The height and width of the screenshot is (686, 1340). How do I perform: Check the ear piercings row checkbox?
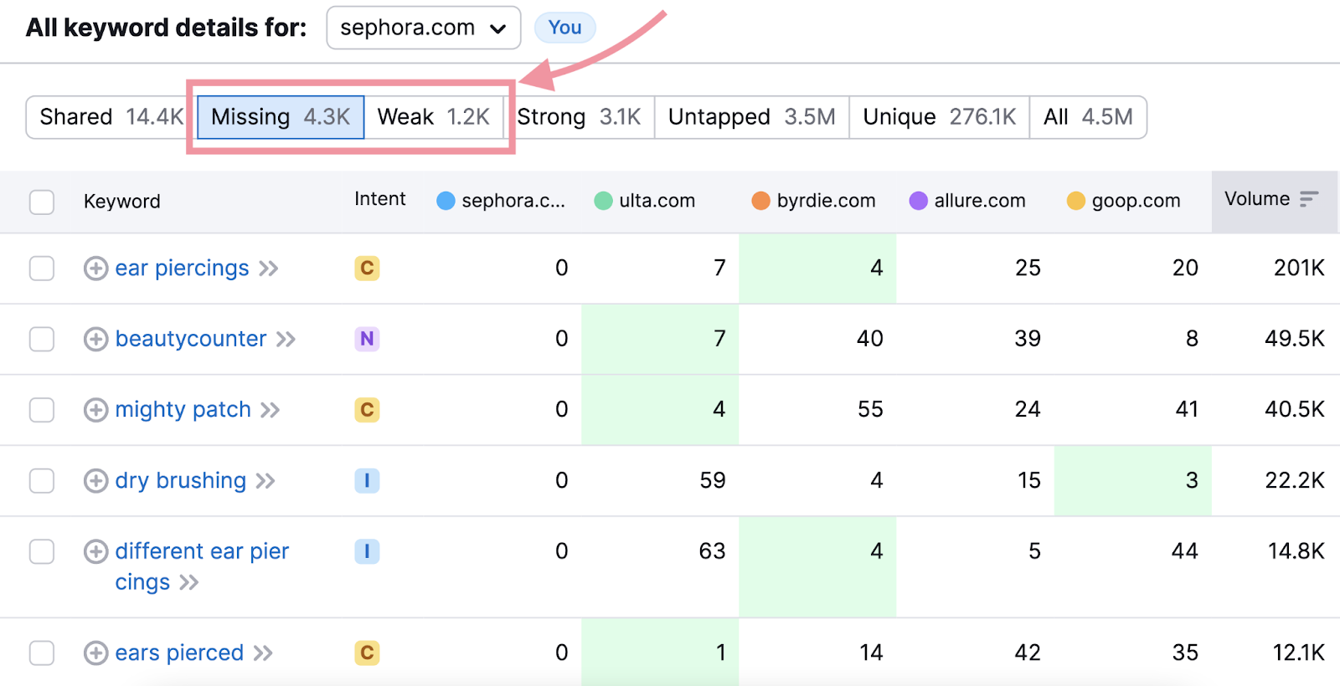click(42, 269)
